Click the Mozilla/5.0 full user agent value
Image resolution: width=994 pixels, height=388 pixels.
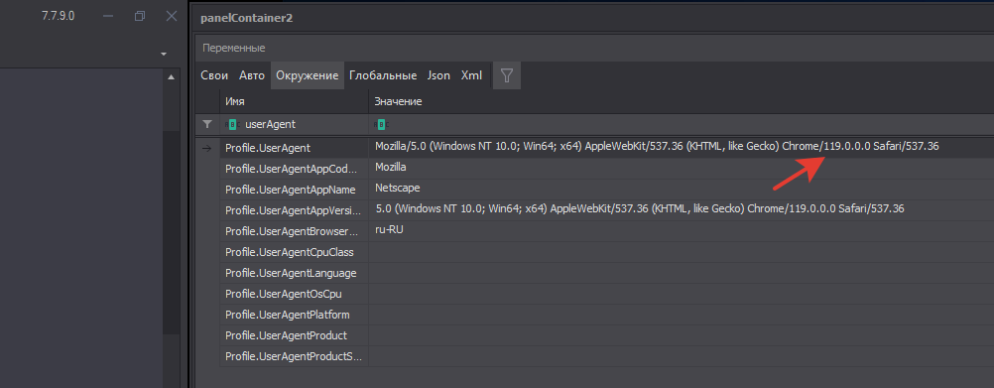coord(657,147)
